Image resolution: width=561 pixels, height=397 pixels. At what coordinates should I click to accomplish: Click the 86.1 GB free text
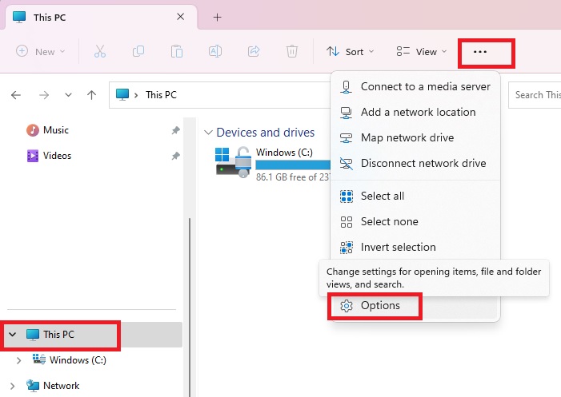(x=293, y=177)
